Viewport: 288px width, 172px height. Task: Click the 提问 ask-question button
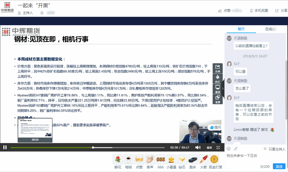pos(216,127)
